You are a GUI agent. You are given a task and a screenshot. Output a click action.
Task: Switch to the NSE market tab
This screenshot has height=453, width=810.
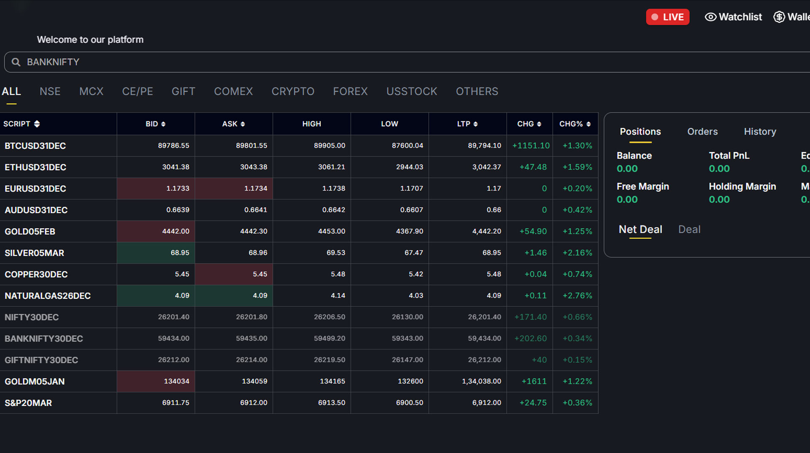coord(50,91)
